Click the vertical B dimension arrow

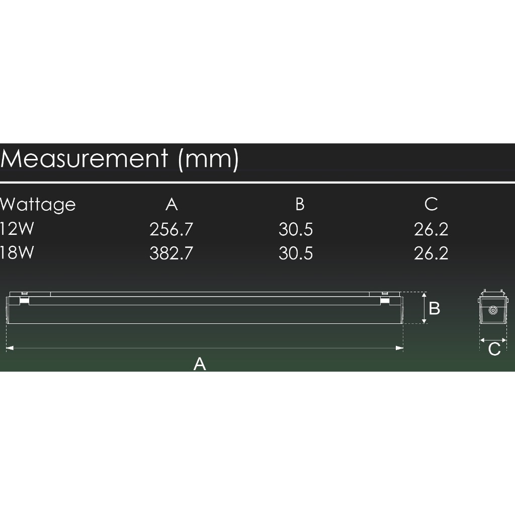pyautogui.click(x=424, y=308)
